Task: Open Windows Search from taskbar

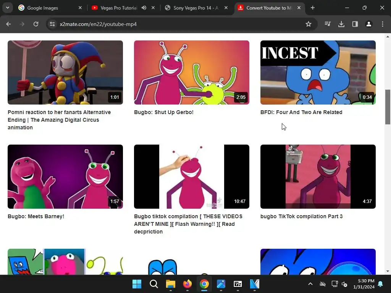Action: click(x=153, y=284)
